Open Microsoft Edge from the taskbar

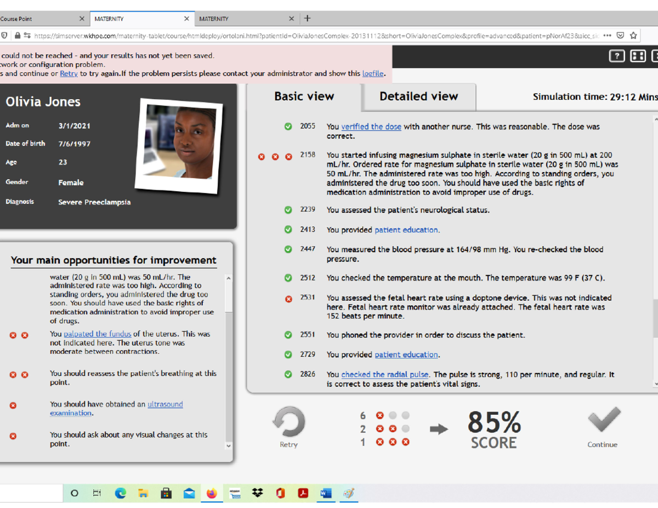coord(121,493)
